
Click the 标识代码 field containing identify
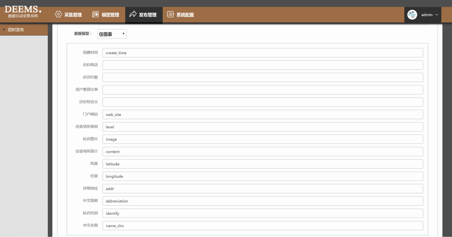tap(263, 213)
